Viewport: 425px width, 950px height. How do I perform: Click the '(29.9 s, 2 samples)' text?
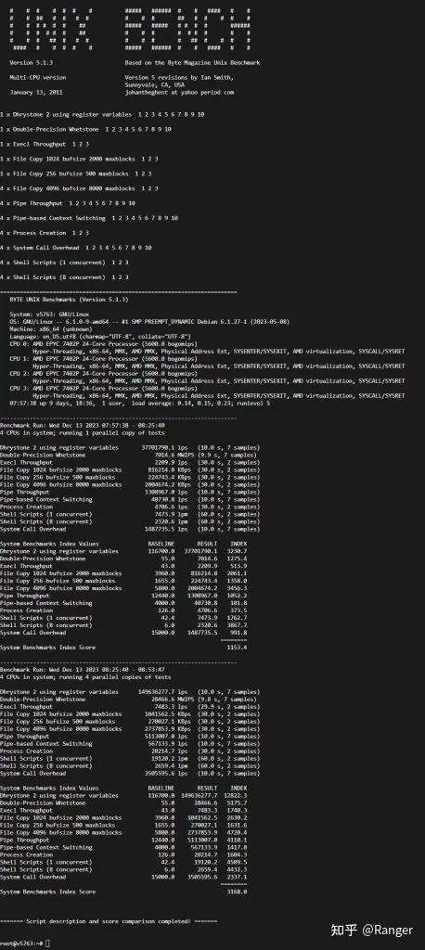pyautogui.click(x=229, y=706)
